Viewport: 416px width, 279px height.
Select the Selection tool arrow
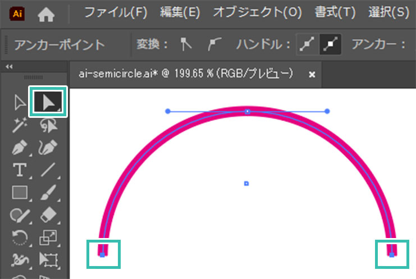(20, 102)
